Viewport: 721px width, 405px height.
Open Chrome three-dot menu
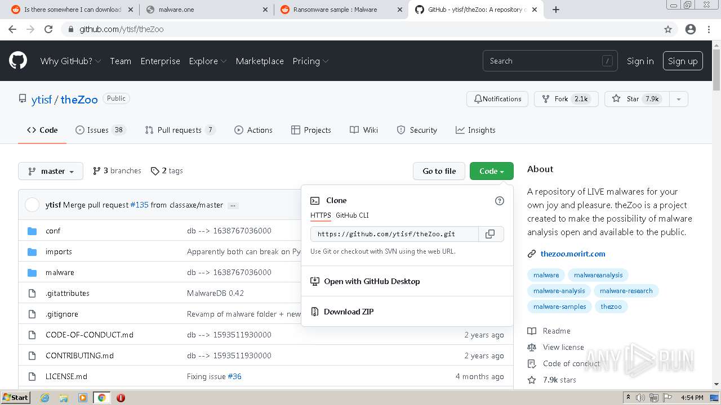coord(709,29)
